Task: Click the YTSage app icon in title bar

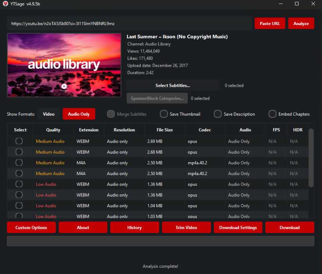Action: (x=5, y=4)
